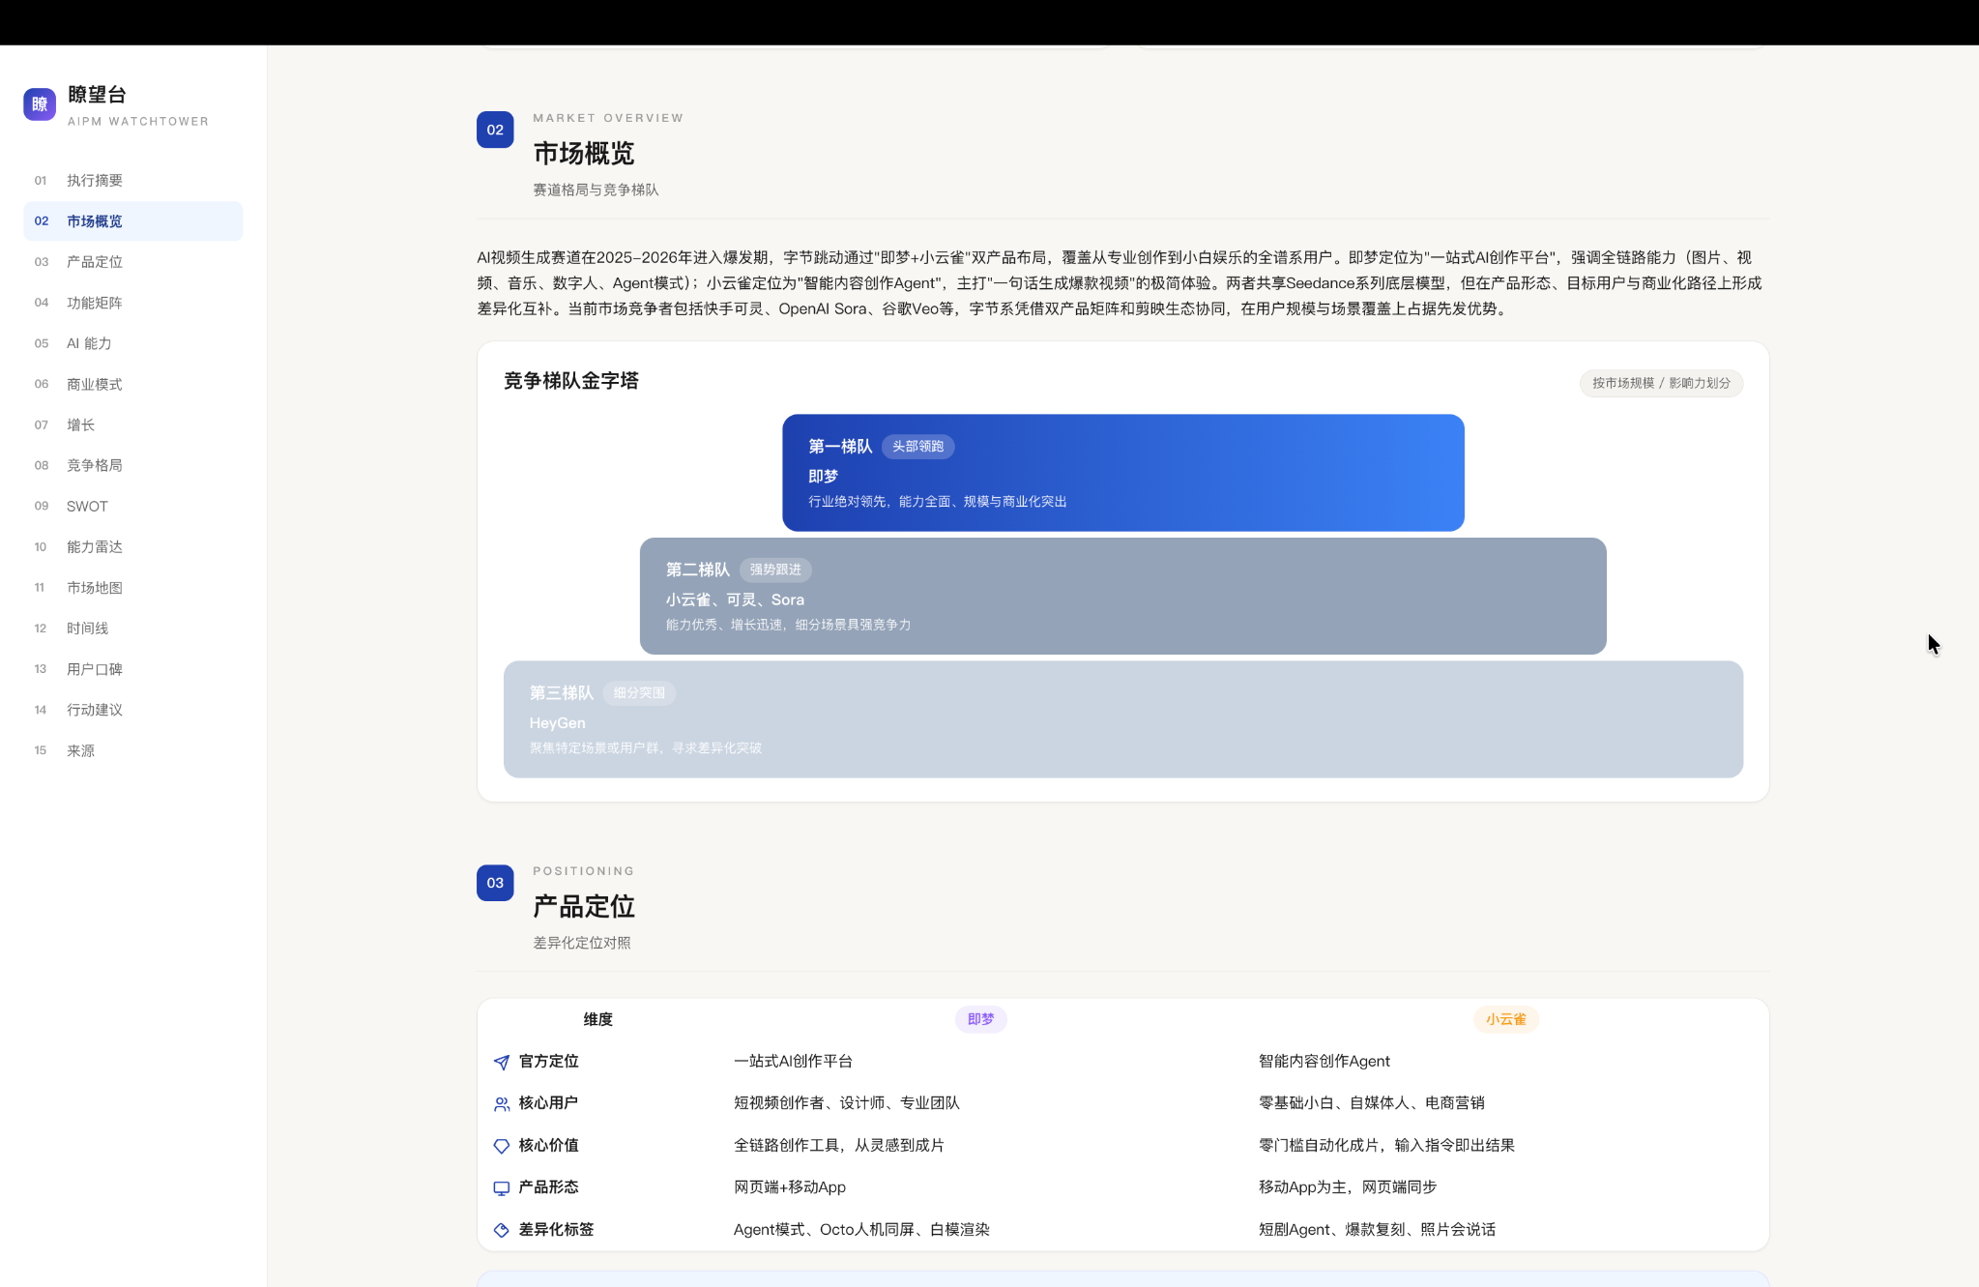
Task: Click the 竞争梯队金字塔 card title
Action: coord(570,381)
